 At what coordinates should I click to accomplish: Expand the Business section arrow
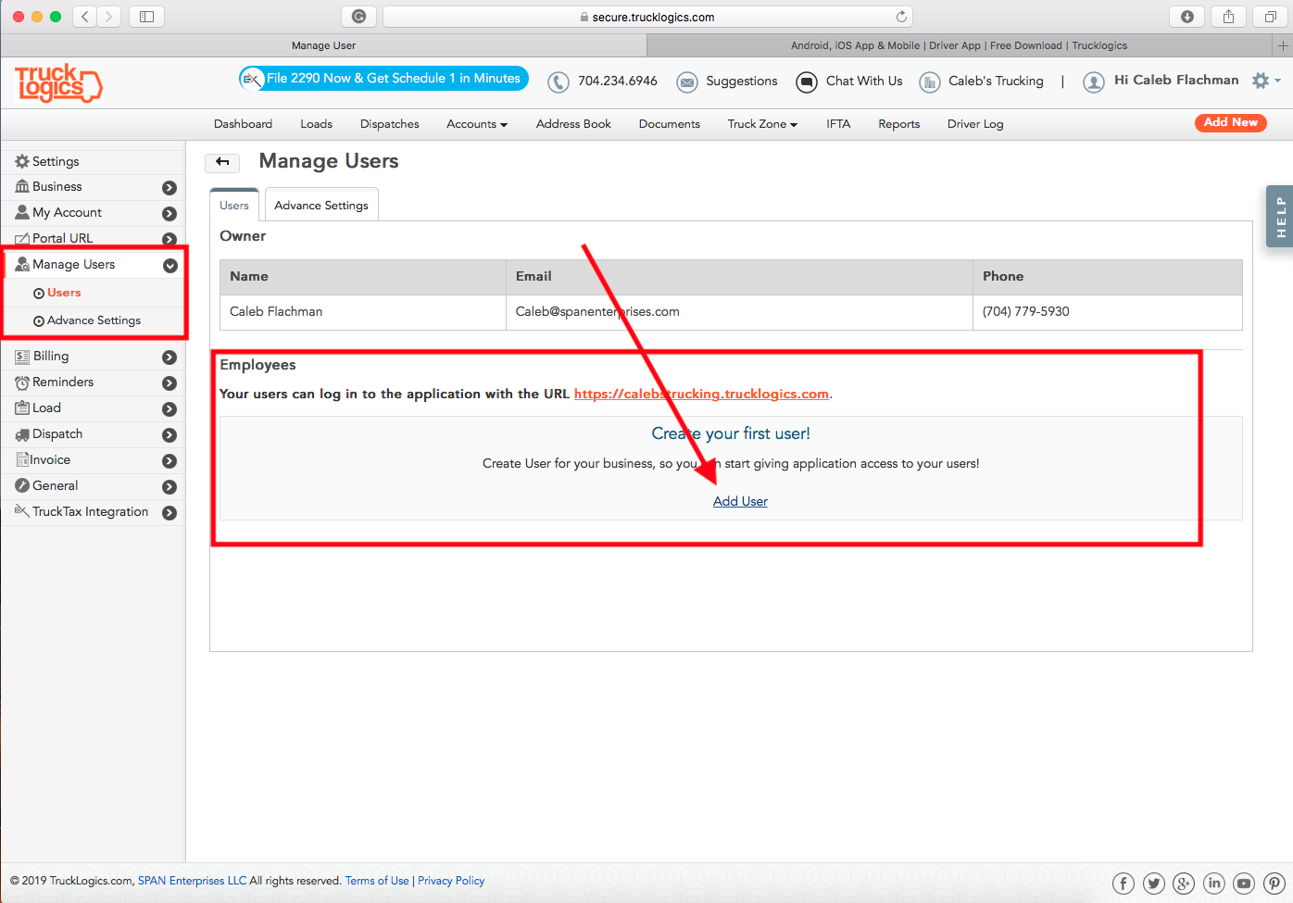point(169,188)
